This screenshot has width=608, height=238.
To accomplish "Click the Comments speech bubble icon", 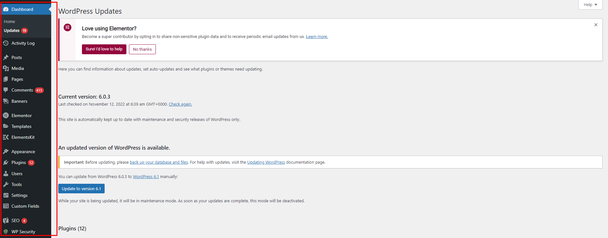I will click(6, 90).
